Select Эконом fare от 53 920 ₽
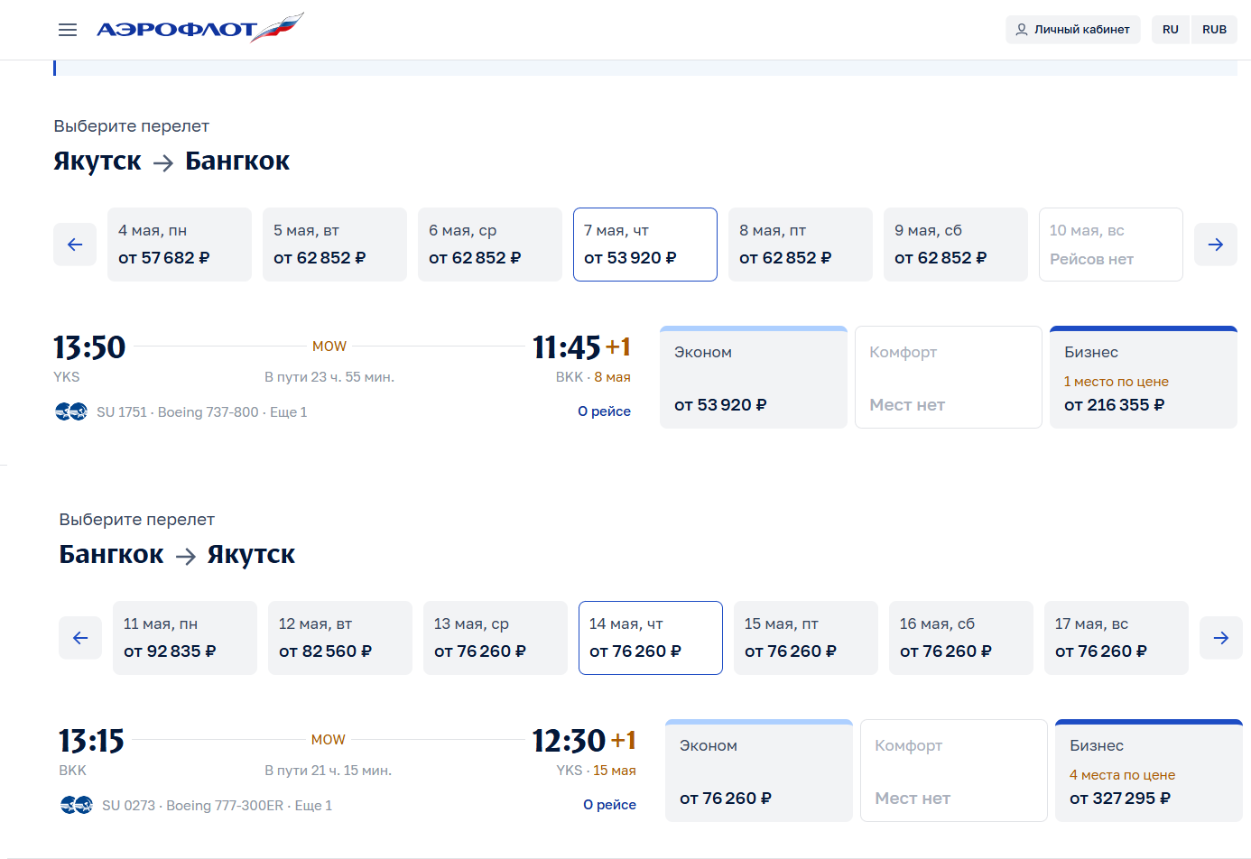Viewport: 1251px width, 859px height. [x=753, y=377]
